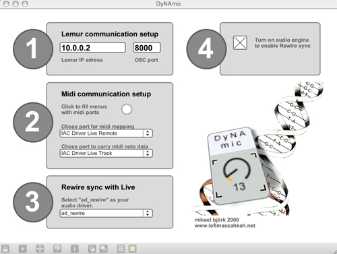Click the plus new object icon
This screenshot has width=337, height=254.
click(22, 249)
